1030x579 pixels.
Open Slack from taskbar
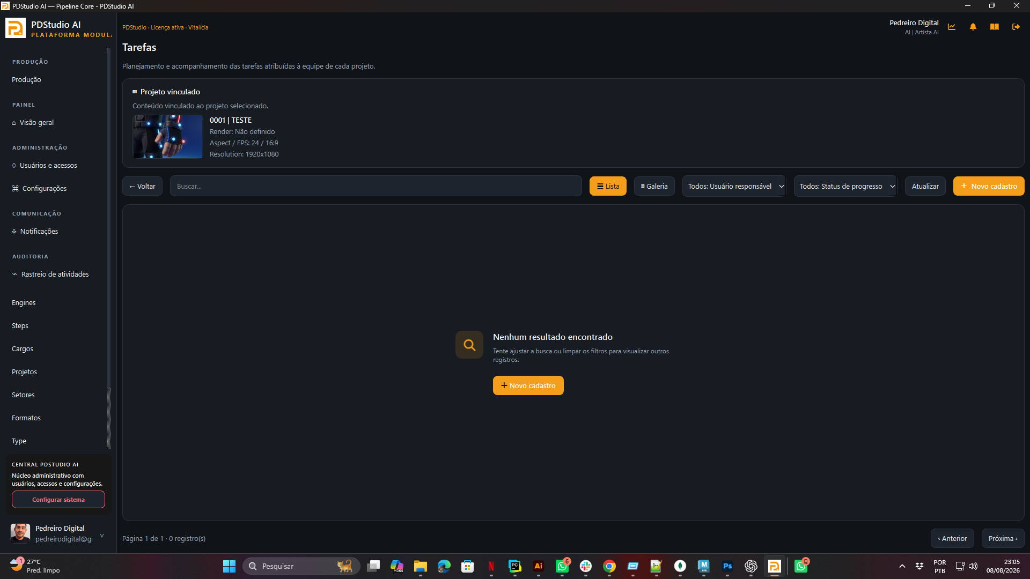tap(586, 566)
